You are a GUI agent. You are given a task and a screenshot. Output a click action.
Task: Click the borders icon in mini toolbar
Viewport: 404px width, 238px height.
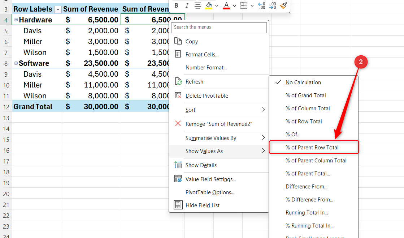[244, 5]
